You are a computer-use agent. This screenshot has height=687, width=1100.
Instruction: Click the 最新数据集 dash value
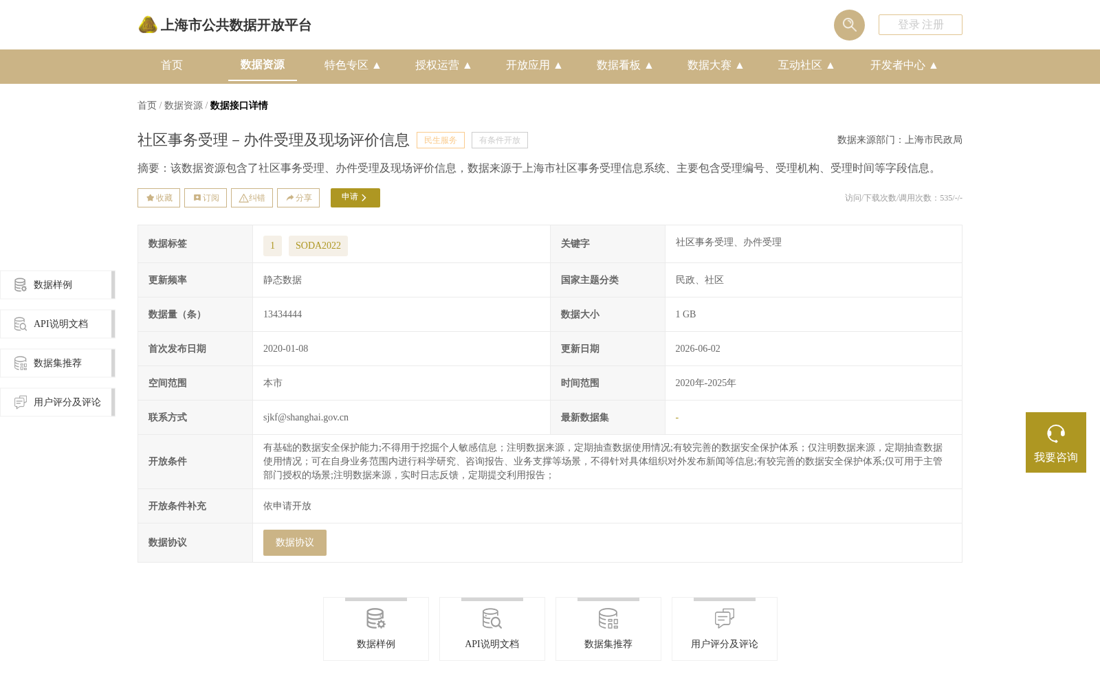tap(677, 418)
